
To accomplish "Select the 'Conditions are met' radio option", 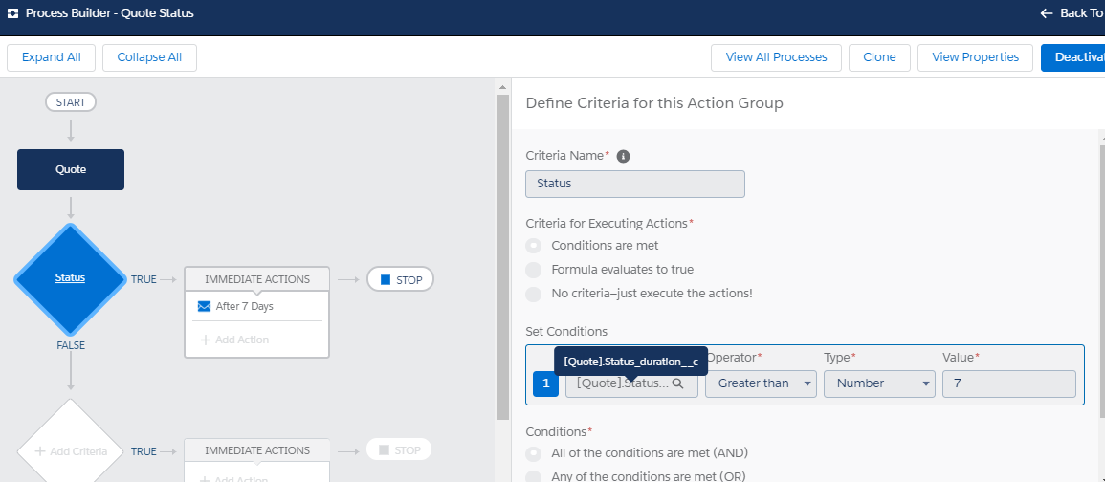I will (534, 246).
